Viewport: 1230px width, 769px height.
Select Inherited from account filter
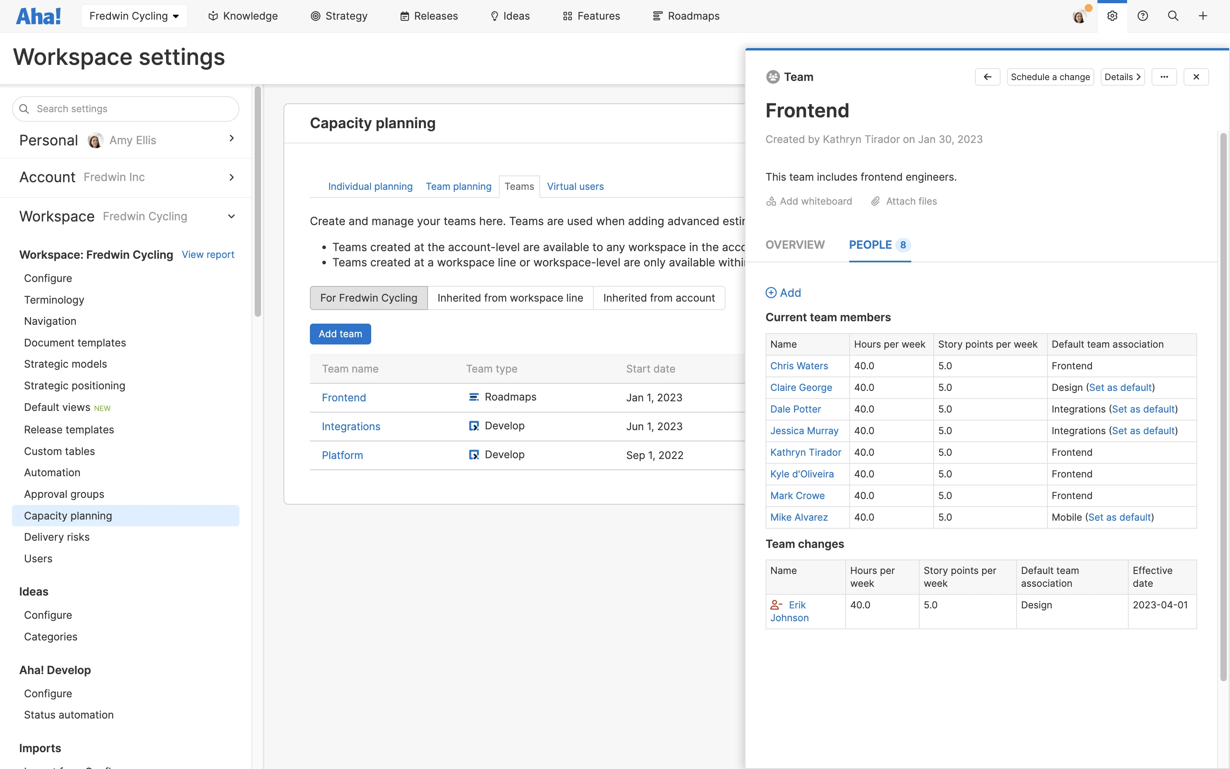coord(659,298)
